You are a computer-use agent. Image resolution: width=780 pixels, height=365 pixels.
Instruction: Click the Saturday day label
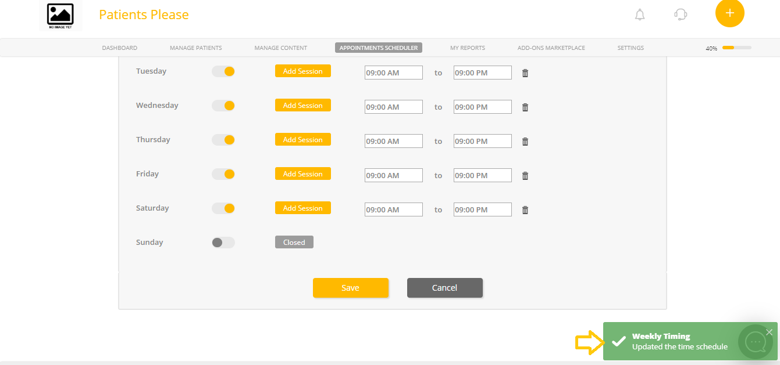[x=152, y=208]
